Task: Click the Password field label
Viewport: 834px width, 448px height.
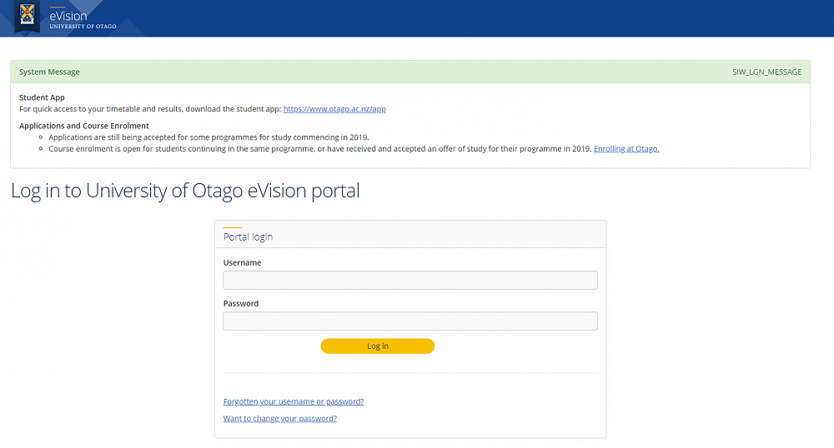Action: click(241, 303)
